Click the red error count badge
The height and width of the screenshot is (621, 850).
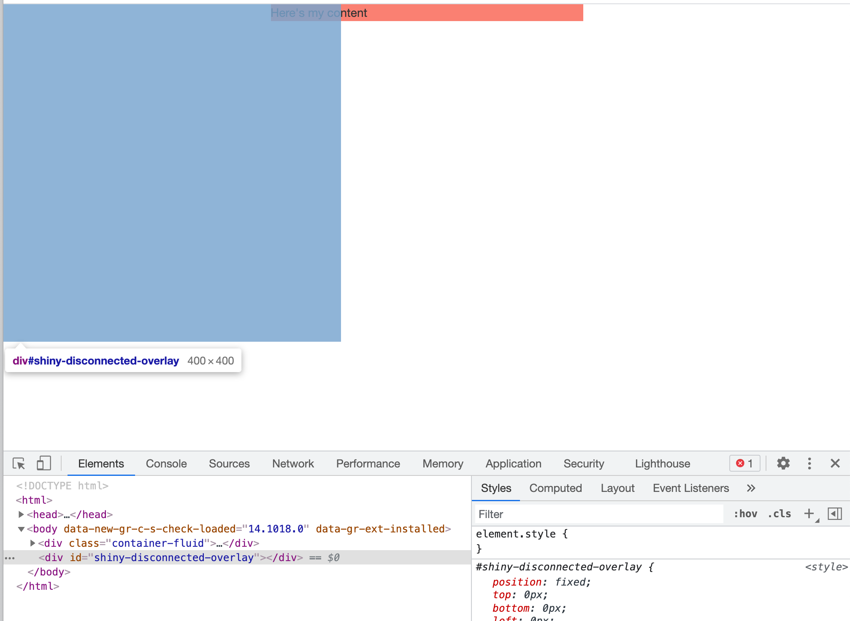click(x=744, y=463)
